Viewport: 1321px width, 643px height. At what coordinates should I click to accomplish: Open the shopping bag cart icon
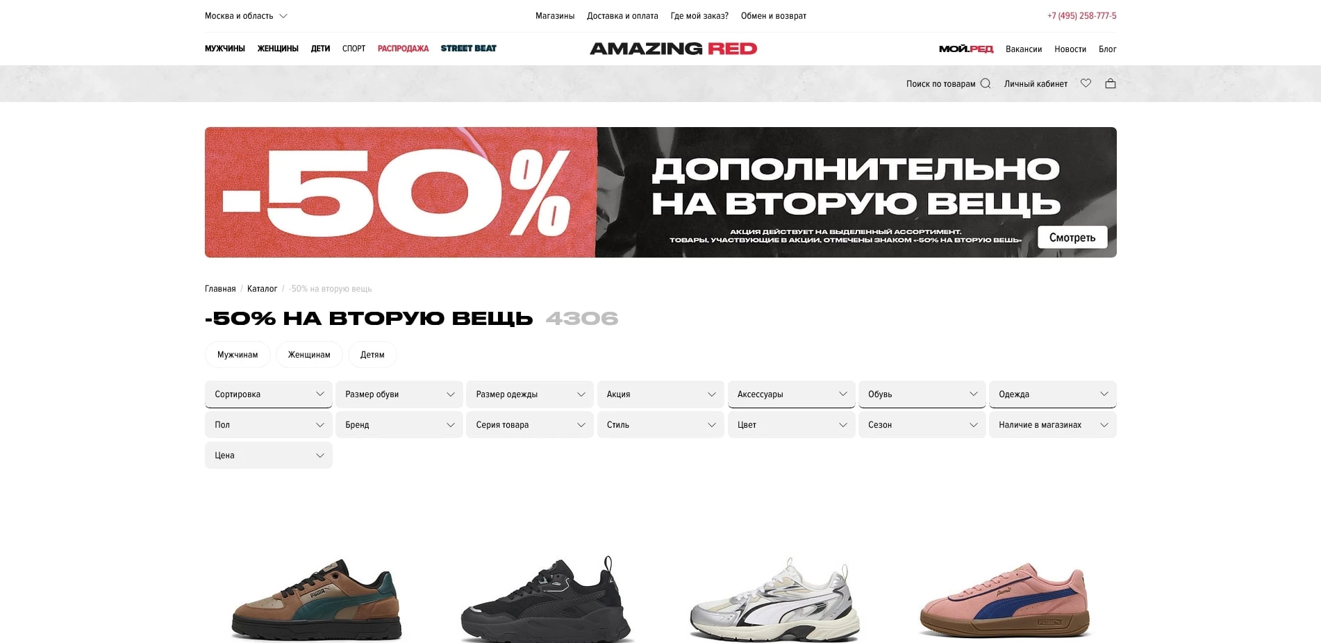pyautogui.click(x=1111, y=83)
